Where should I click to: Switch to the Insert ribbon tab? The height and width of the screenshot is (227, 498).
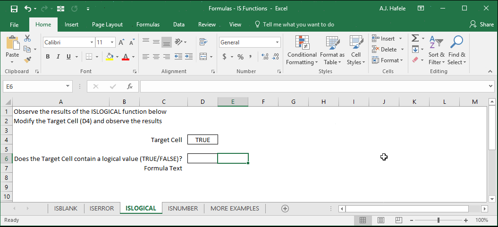coord(71,25)
